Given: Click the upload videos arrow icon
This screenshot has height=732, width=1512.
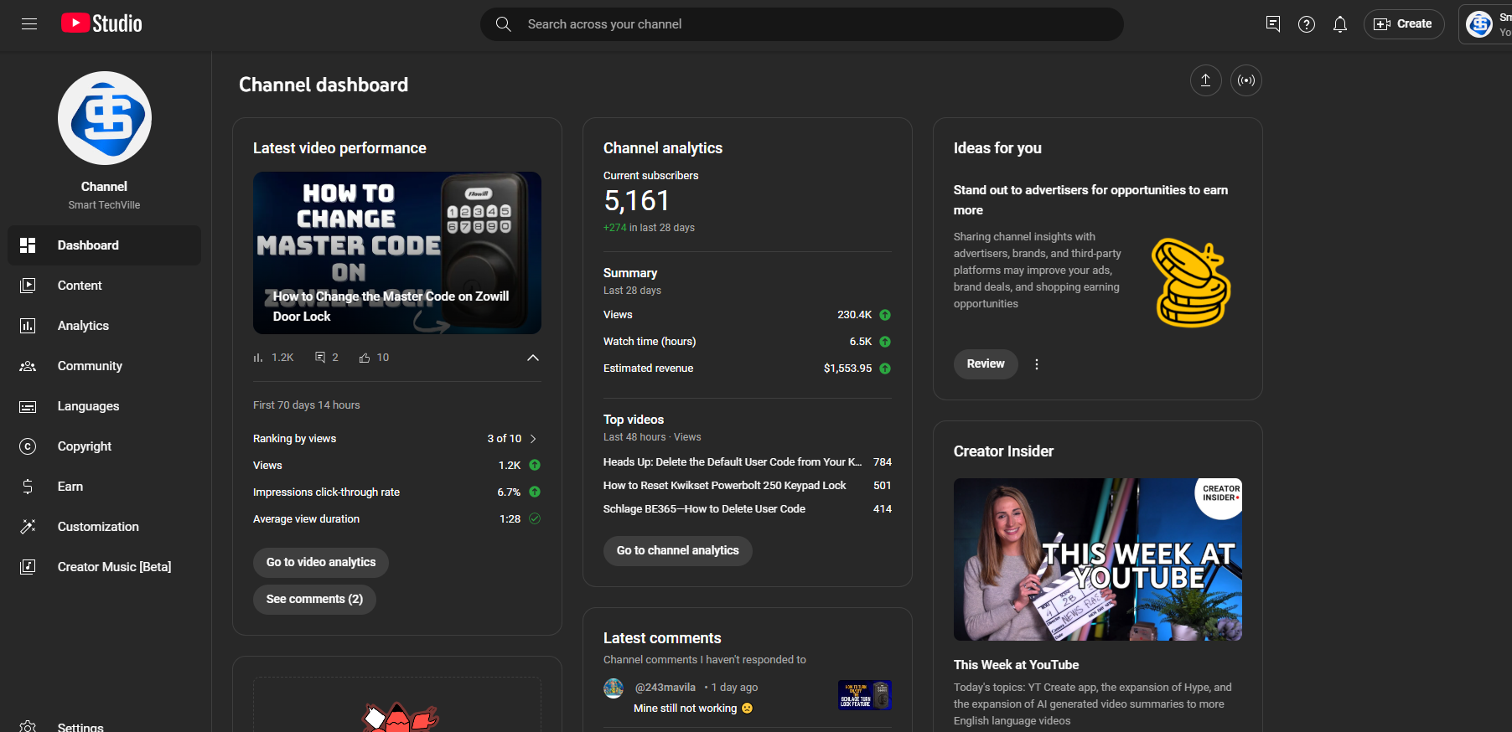Looking at the screenshot, I should pyautogui.click(x=1206, y=80).
